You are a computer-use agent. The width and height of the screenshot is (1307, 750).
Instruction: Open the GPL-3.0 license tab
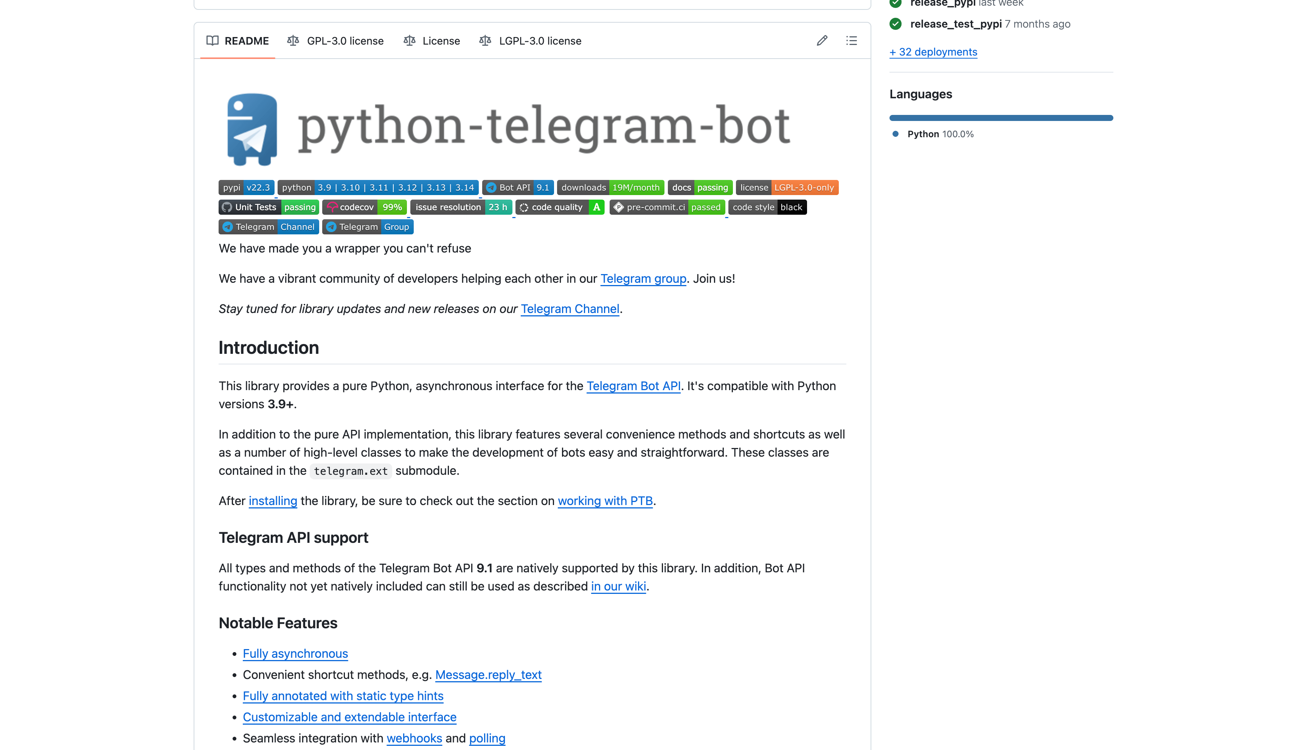tap(335, 41)
